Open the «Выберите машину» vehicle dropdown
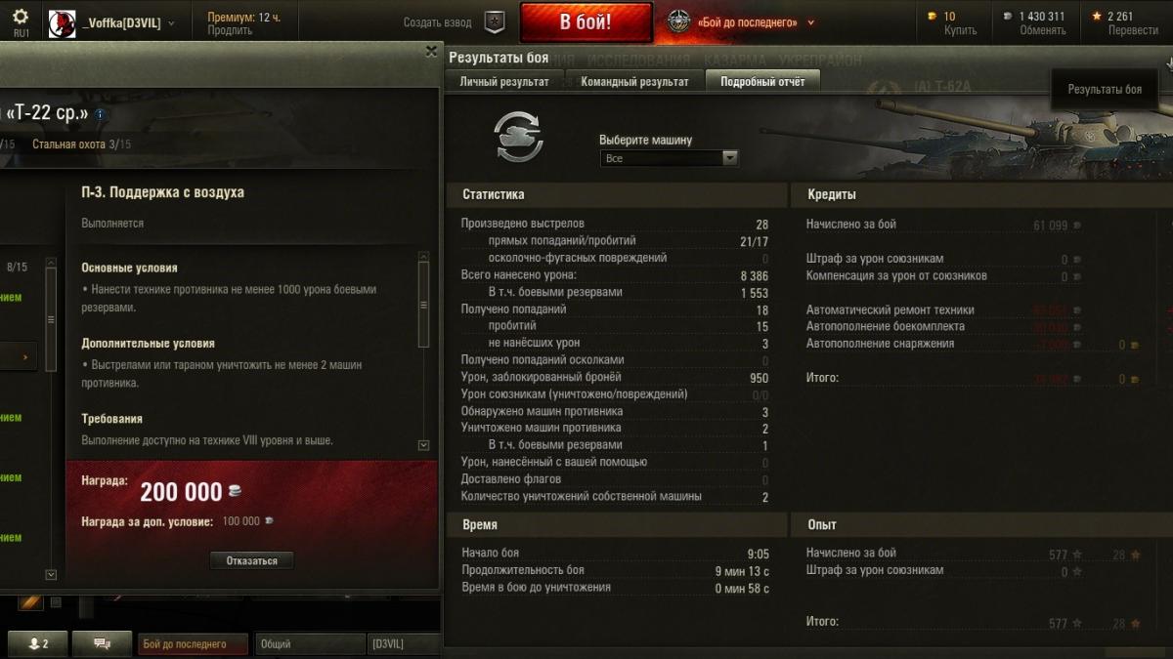The height and width of the screenshot is (659, 1173). [x=670, y=158]
